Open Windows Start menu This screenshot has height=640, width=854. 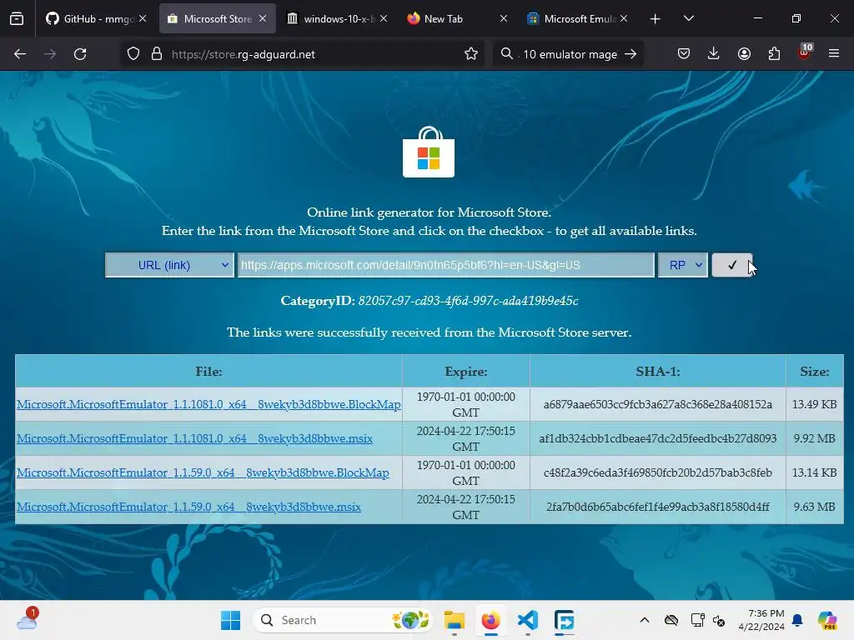[x=230, y=620]
